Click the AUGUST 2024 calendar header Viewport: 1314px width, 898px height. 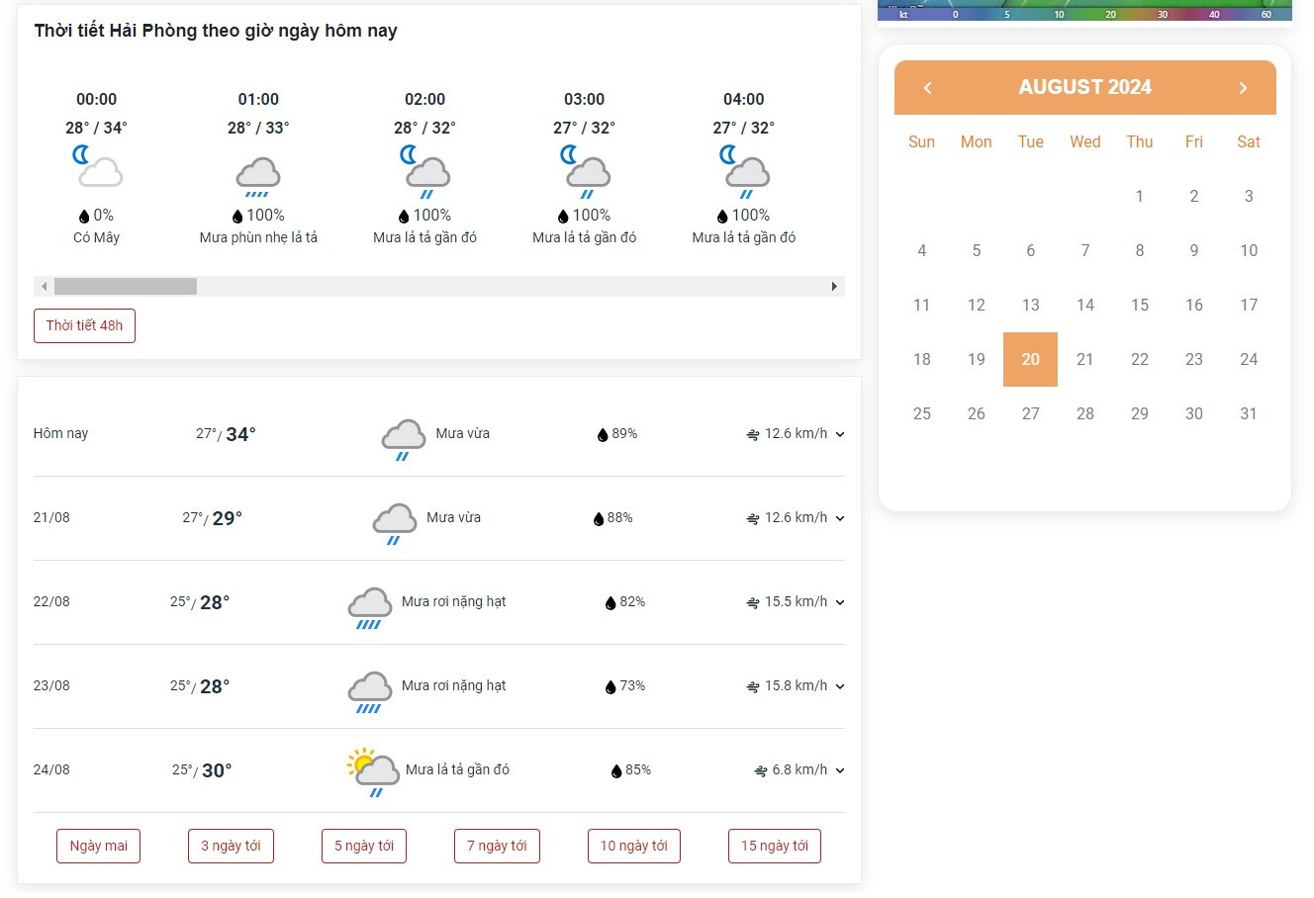tap(1084, 87)
